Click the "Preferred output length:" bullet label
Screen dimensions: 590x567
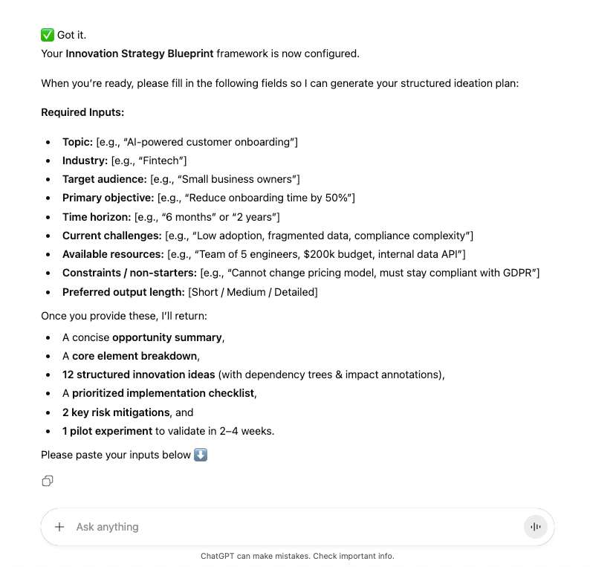coord(123,292)
